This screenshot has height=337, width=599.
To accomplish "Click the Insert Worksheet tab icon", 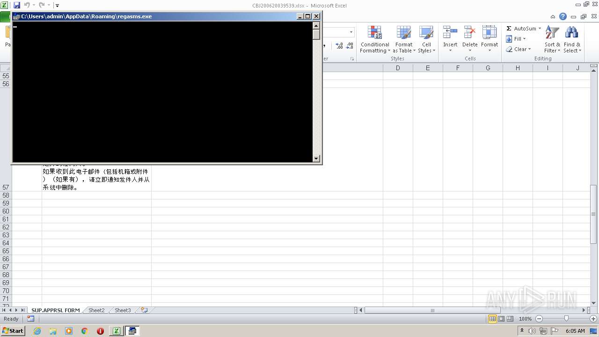I will [x=144, y=310].
